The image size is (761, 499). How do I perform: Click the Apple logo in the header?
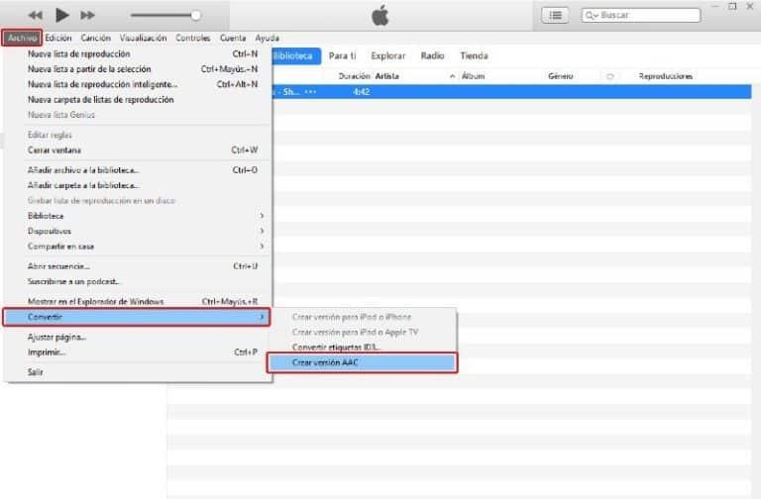click(380, 15)
